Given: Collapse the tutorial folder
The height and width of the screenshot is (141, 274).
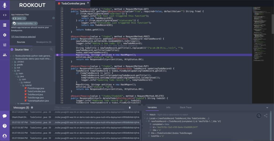Looking at the screenshot, I should tap(21, 85).
